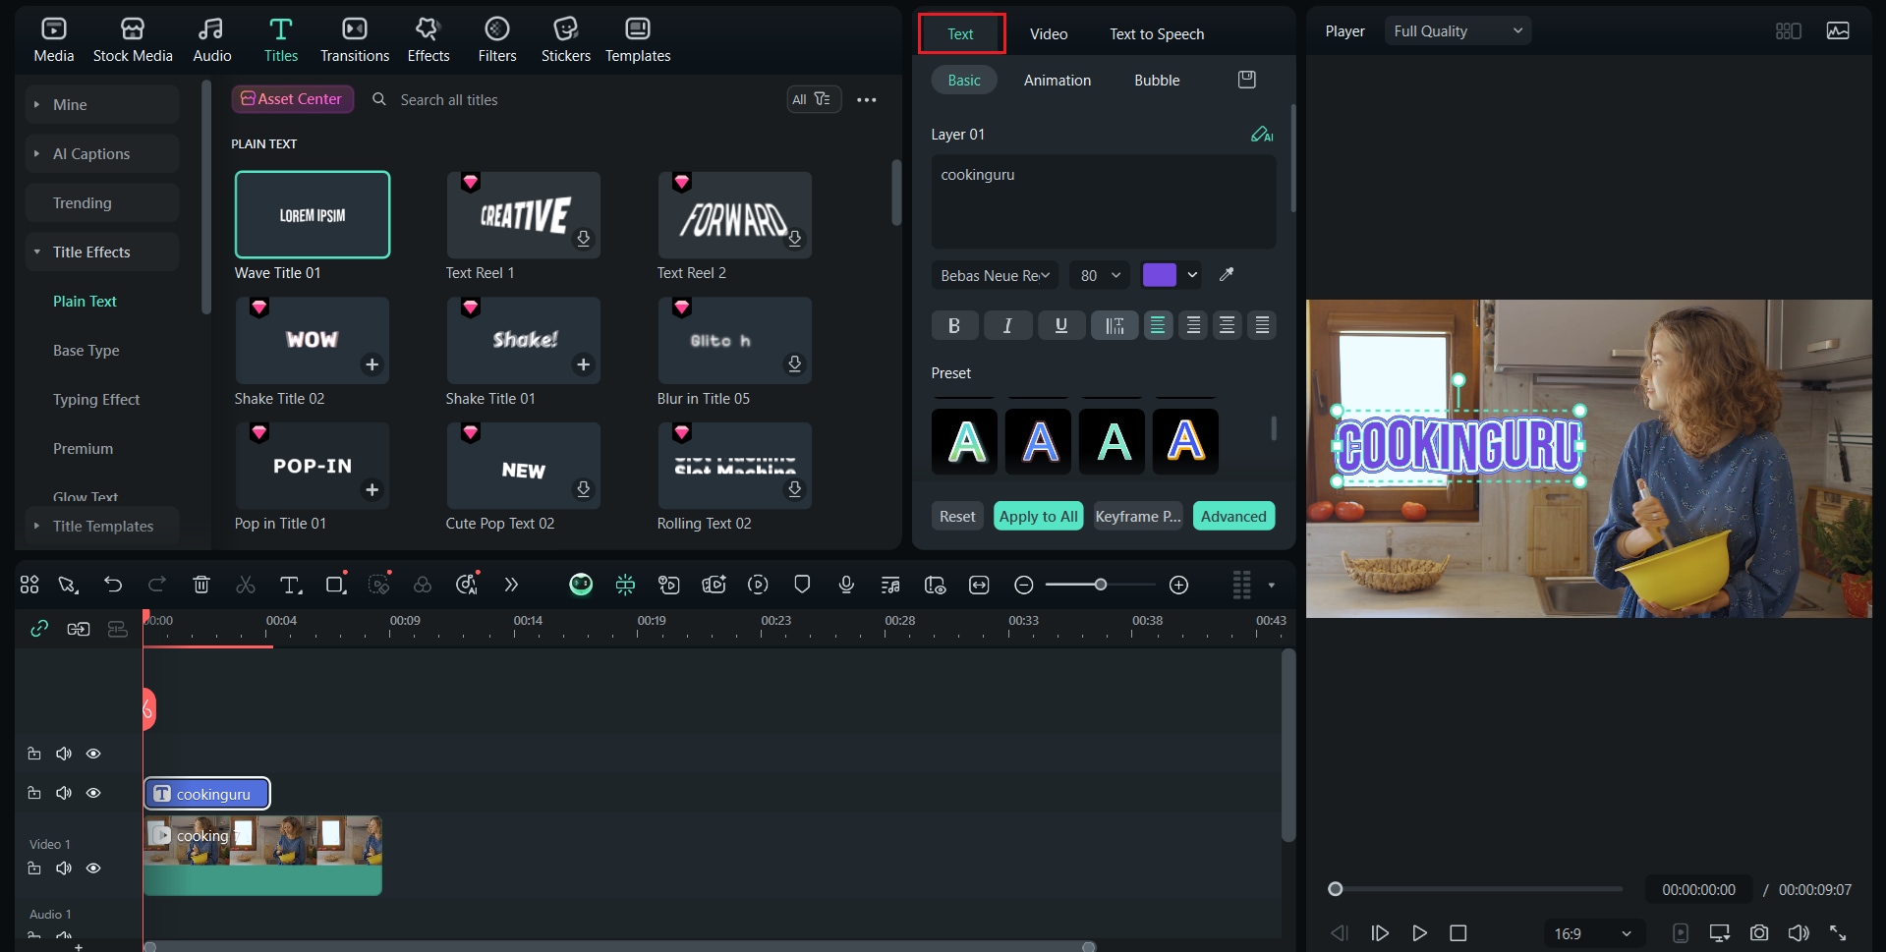Mute audio on the Video 1 track
This screenshot has width=1886, height=952.
63,868
